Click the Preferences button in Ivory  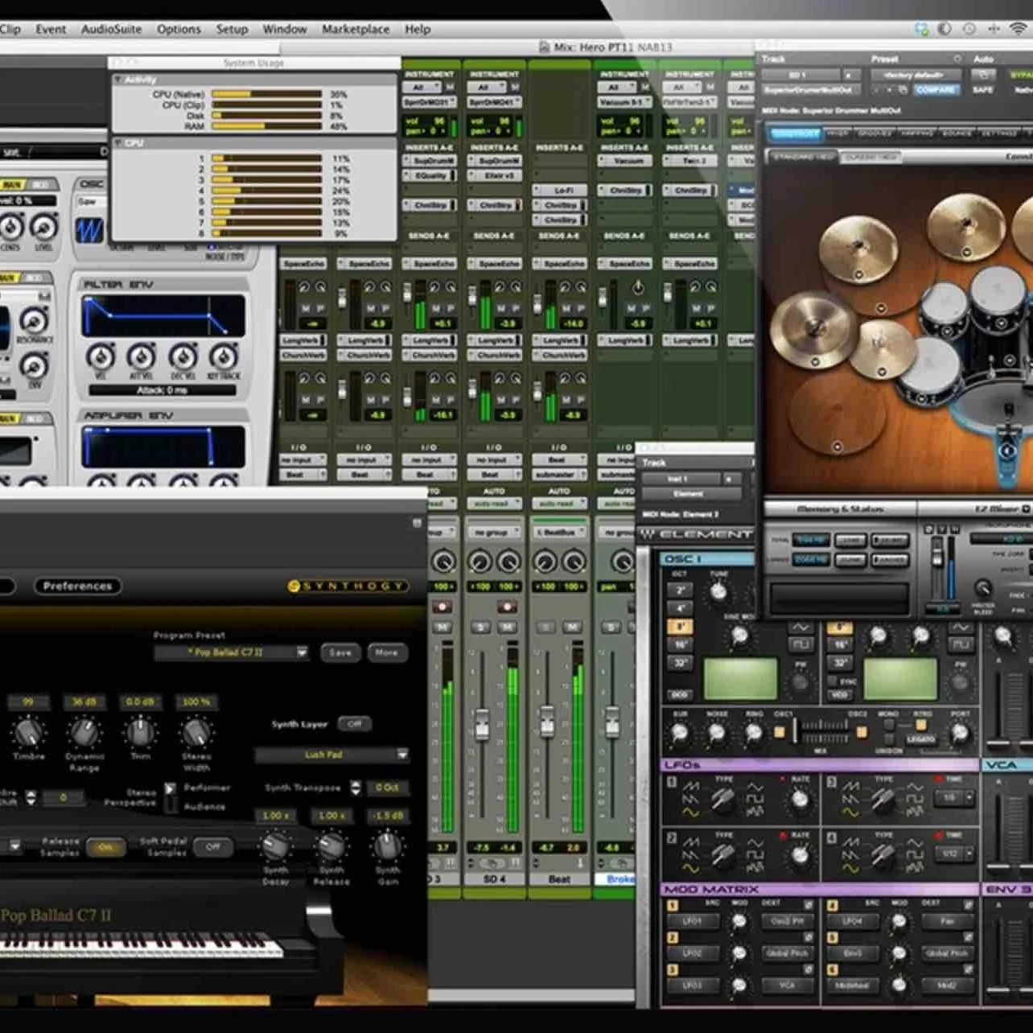point(77,586)
